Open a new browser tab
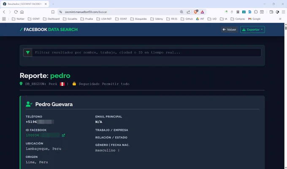Screen dimensions: 287x169 [x=53, y=4]
